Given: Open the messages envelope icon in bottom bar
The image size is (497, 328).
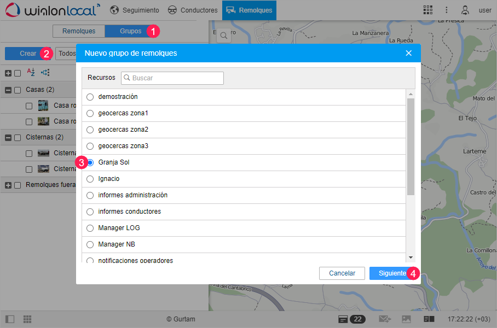Looking at the screenshot, I should (x=385, y=319).
